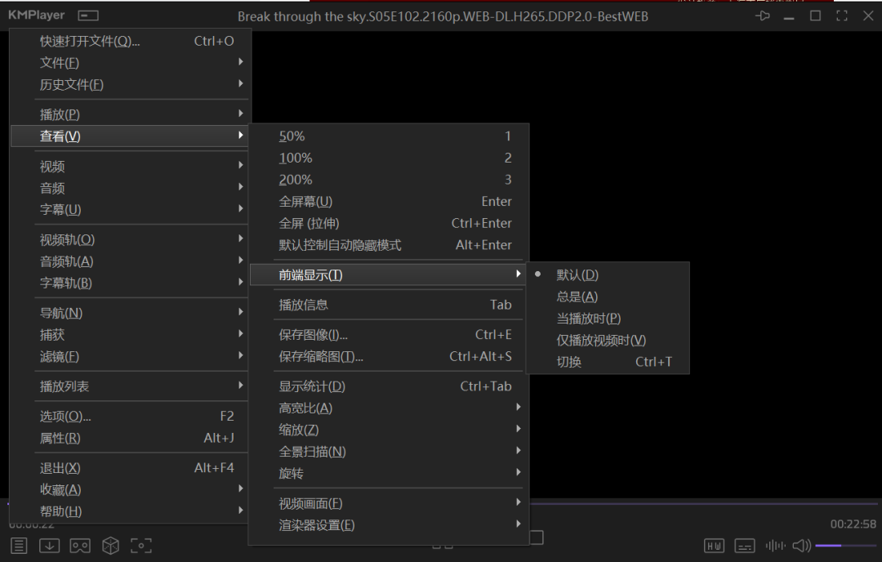This screenshot has height=562, width=882.
Task: Choose 50% zoom size
Action: [389, 136]
